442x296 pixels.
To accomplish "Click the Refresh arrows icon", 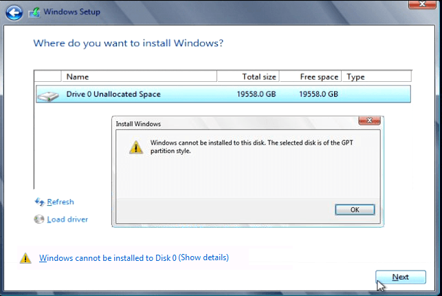I will pos(39,202).
